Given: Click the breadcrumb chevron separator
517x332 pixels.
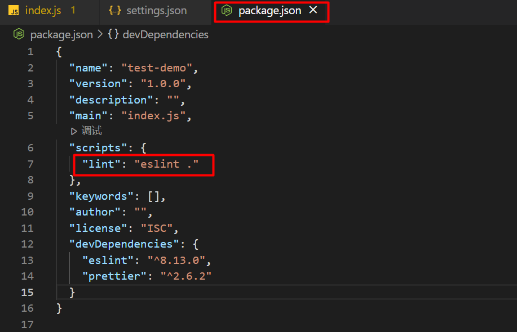Looking at the screenshot, I should pyautogui.click(x=100, y=34).
